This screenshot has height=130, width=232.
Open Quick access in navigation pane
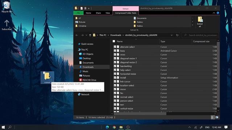pos(87,44)
